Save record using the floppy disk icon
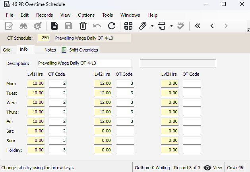 69,26
